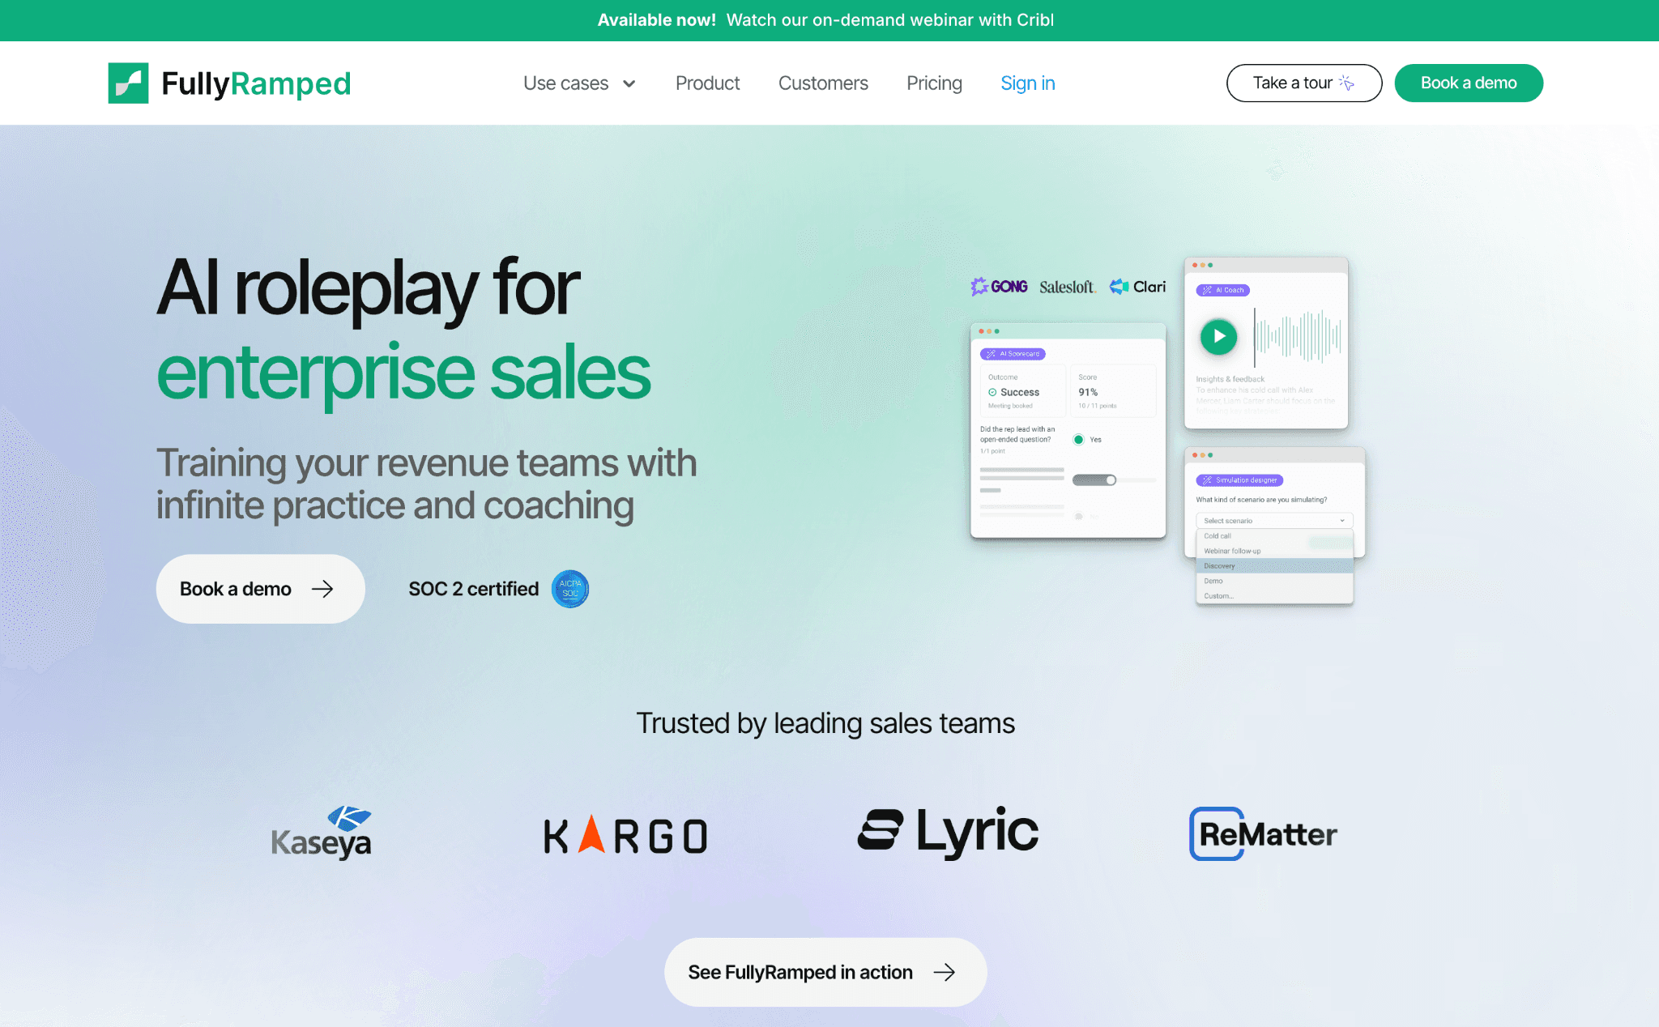The height and width of the screenshot is (1027, 1659).
Task: Click the Salesloft logo
Action: click(x=1067, y=286)
